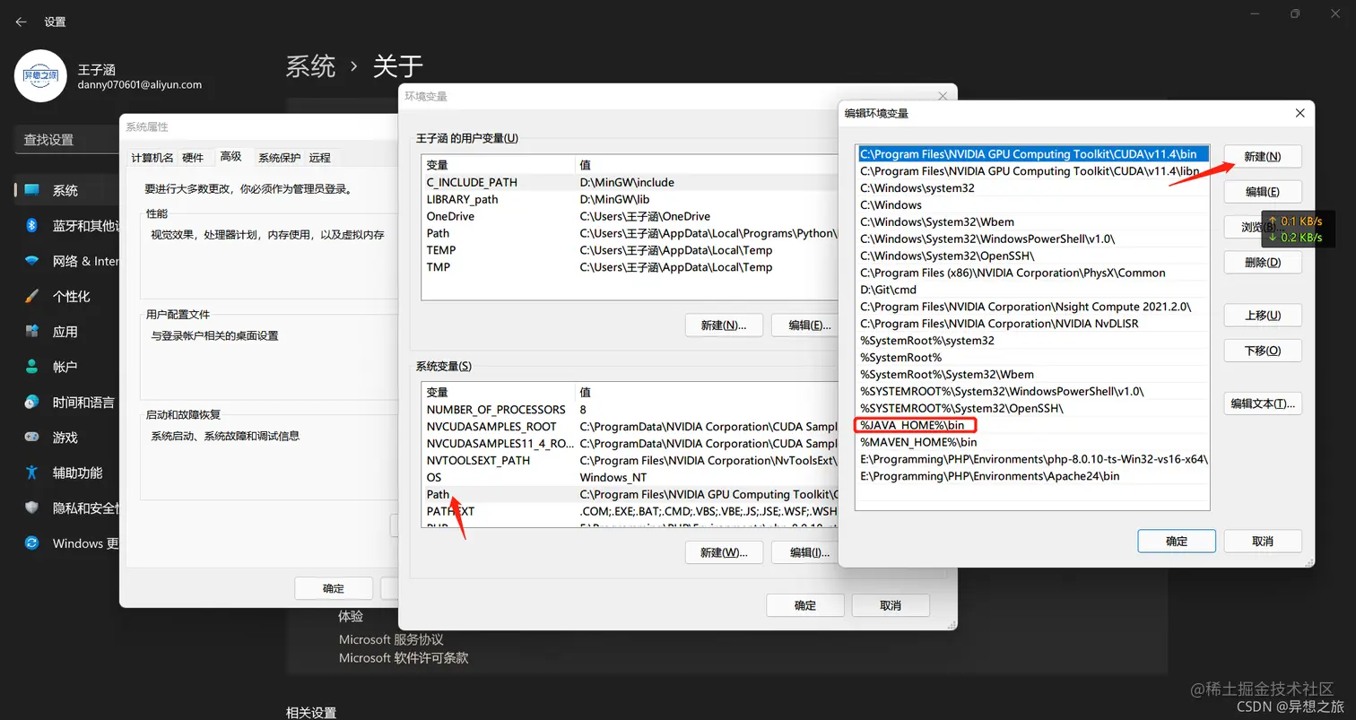Open the 辅助功能 accessibility icon

(x=32, y=473)
